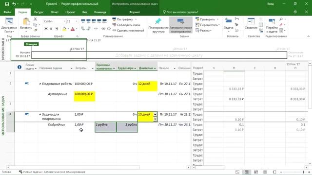Open the Gantt Chart (Диаграмма Ганта) view button
The width and height of the screenshot is (312, 175).
click(9, 25)
